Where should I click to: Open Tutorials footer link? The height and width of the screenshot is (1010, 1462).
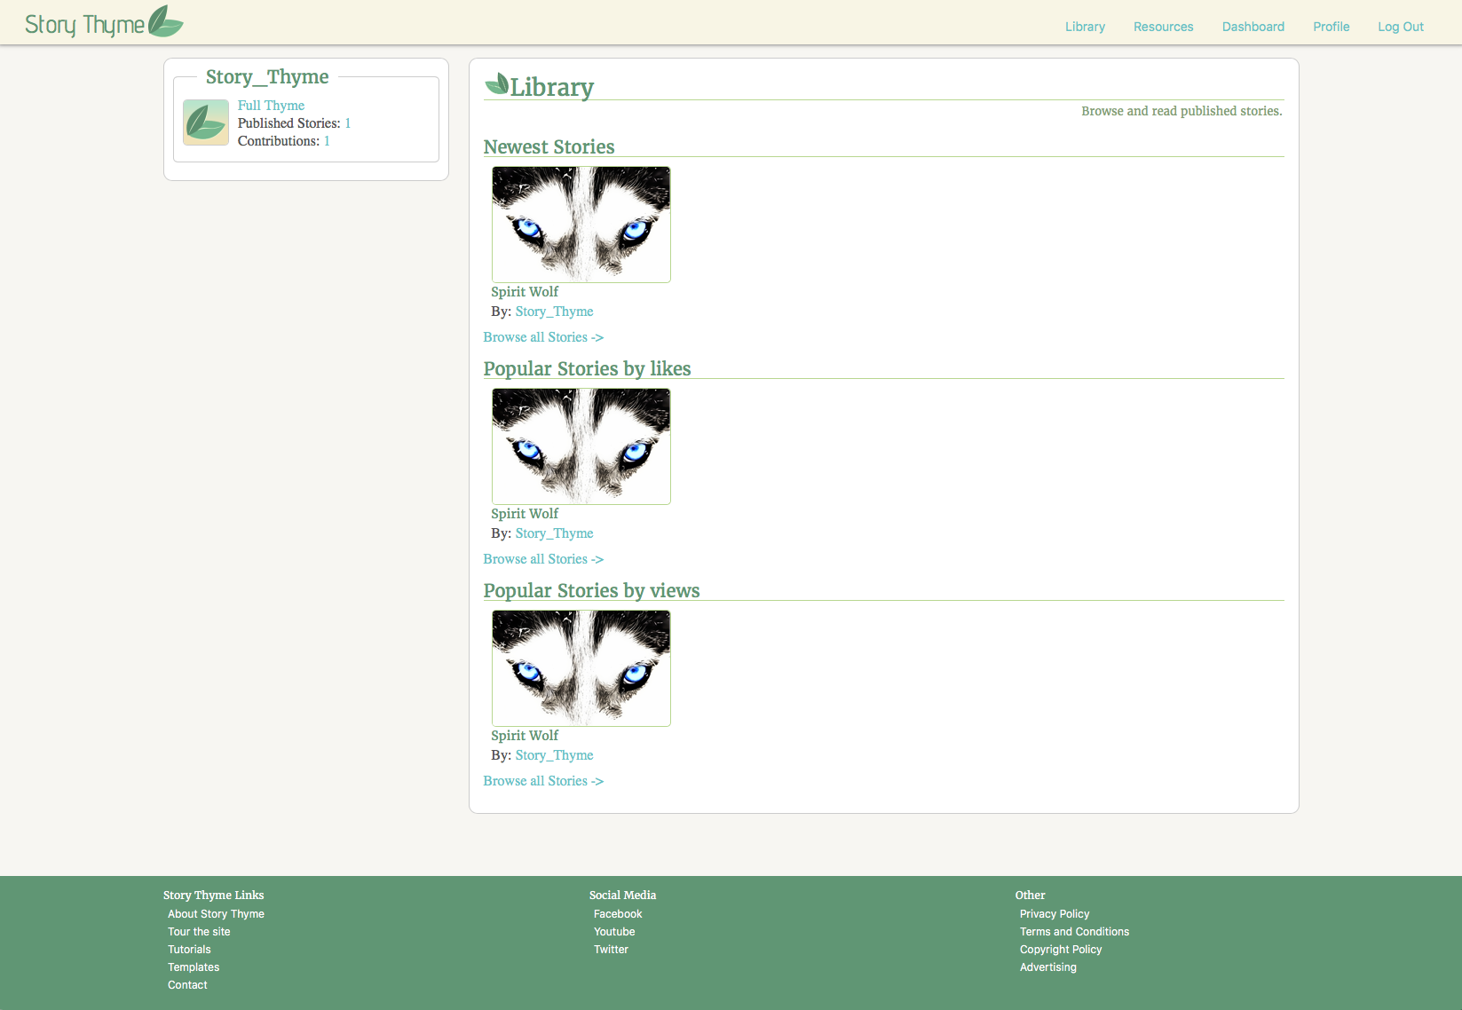point(189,950)
